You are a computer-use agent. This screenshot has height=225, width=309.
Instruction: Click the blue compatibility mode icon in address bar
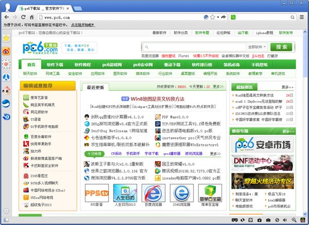pyautogui.click(x=206, y=17)
